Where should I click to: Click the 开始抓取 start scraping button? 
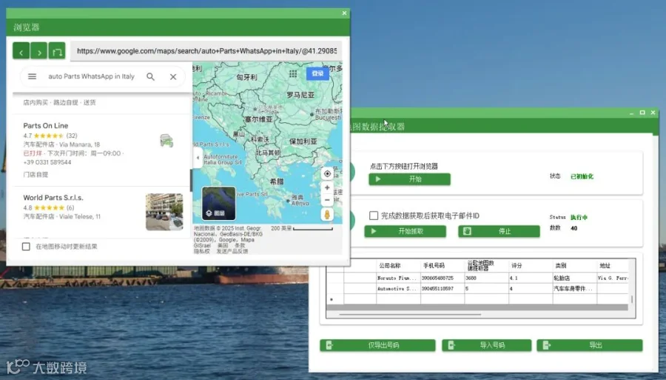[406, 231]
